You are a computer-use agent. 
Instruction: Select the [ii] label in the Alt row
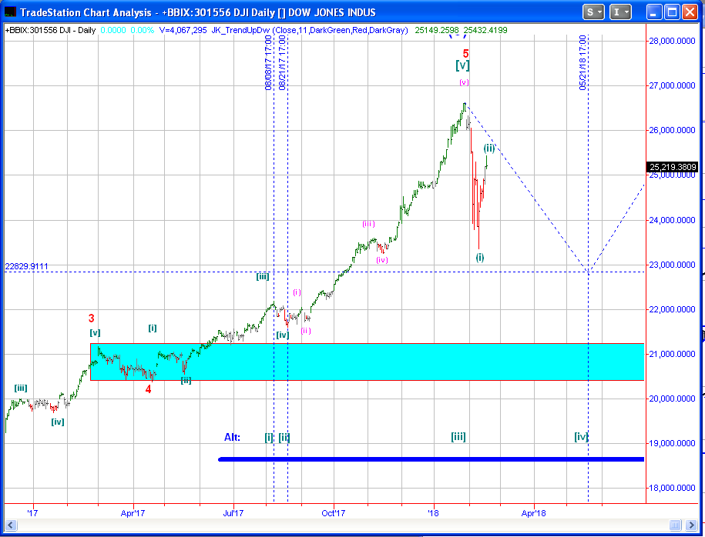[284, 437]
